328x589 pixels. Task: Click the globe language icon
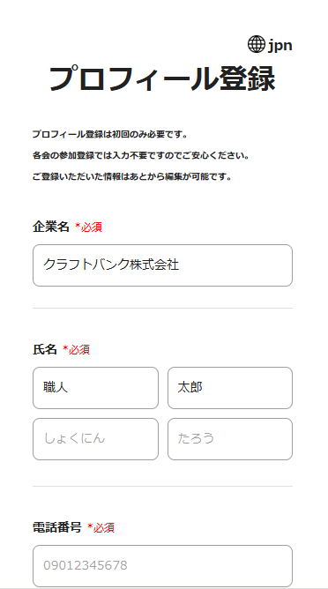pyautogui.click(x=257, y=45)
